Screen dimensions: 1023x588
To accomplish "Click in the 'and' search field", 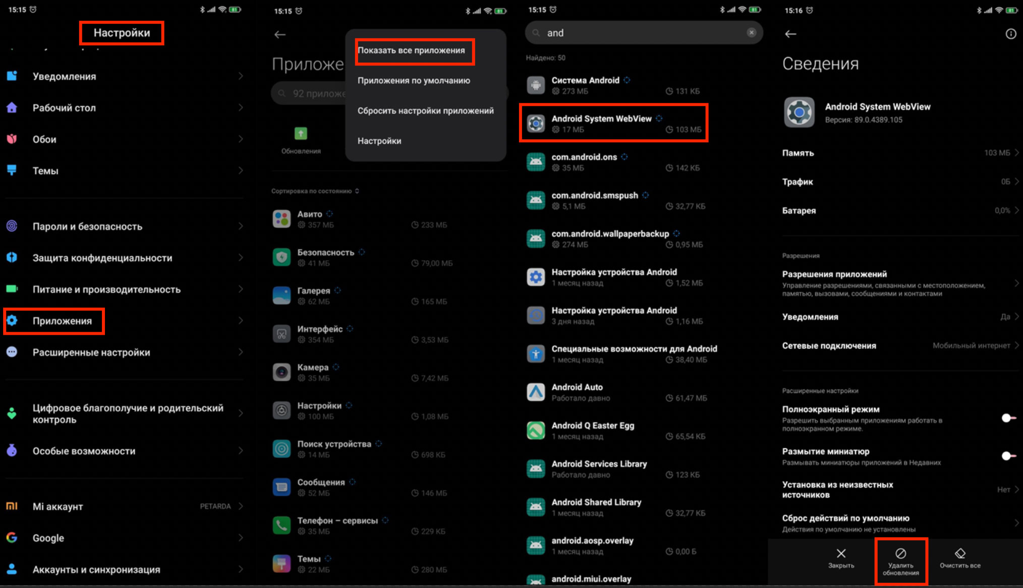I will tap(644, 33).
